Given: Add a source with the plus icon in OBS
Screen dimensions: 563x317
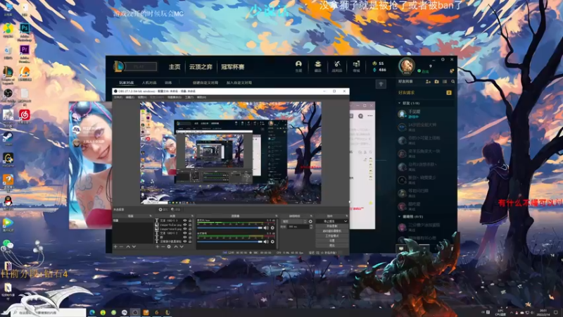Looking at the screenshot, I should click(157, 247).
